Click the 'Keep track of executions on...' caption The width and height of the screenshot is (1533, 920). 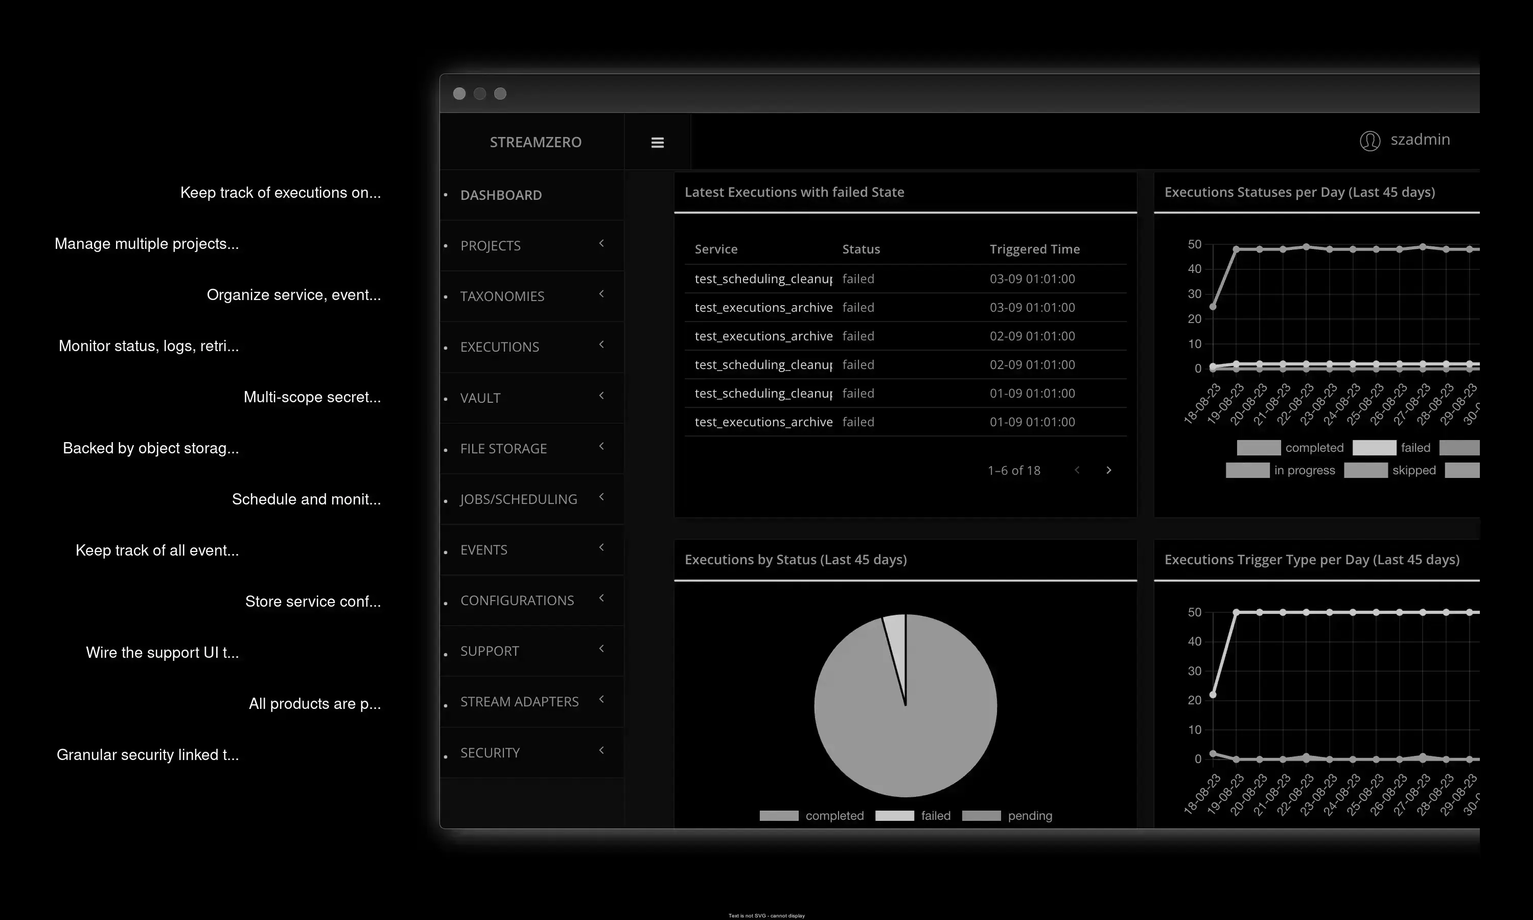[280, 193]
